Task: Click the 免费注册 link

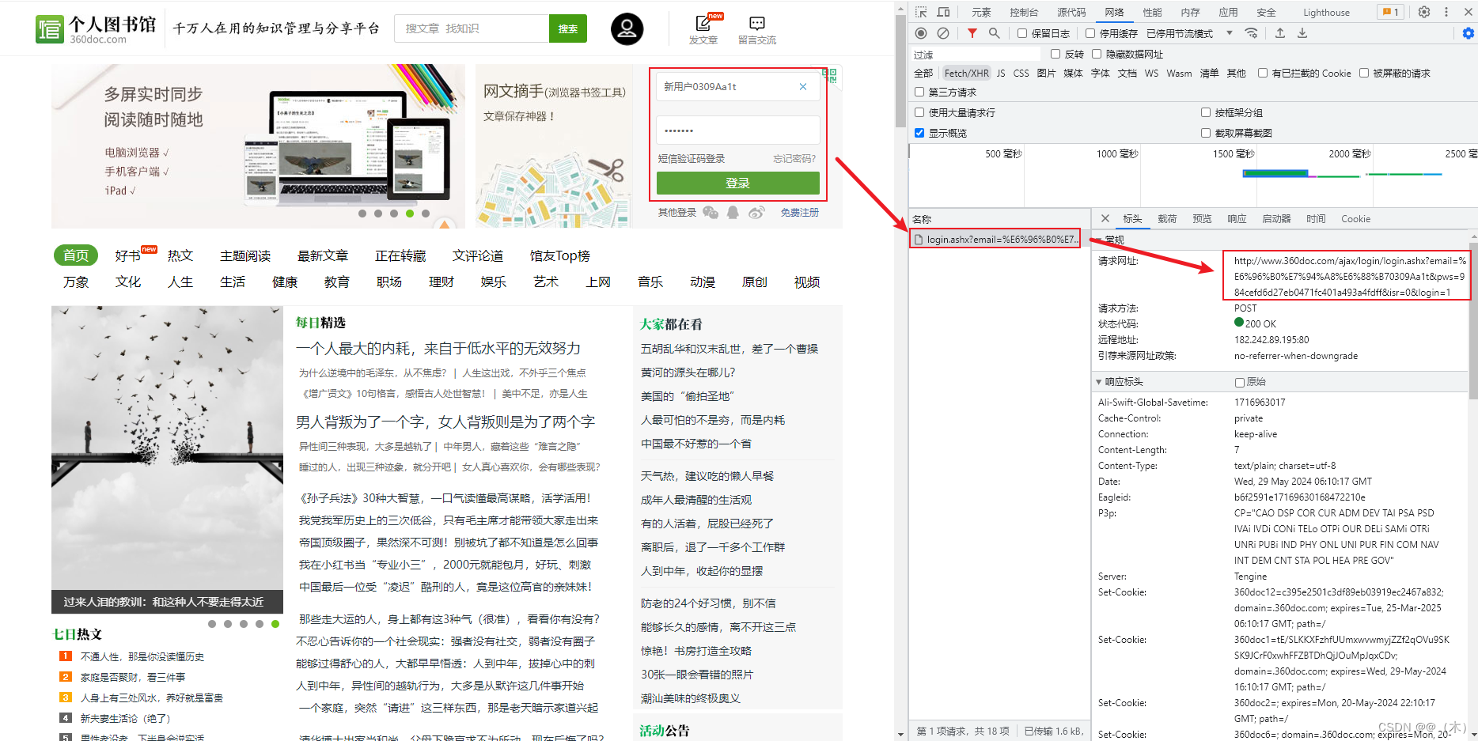Action: [800, 213]
